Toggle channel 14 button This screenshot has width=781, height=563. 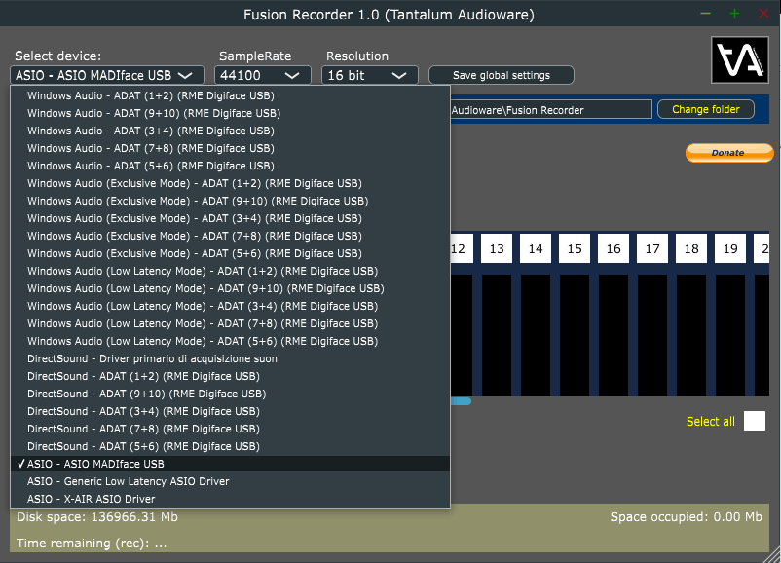536,248
